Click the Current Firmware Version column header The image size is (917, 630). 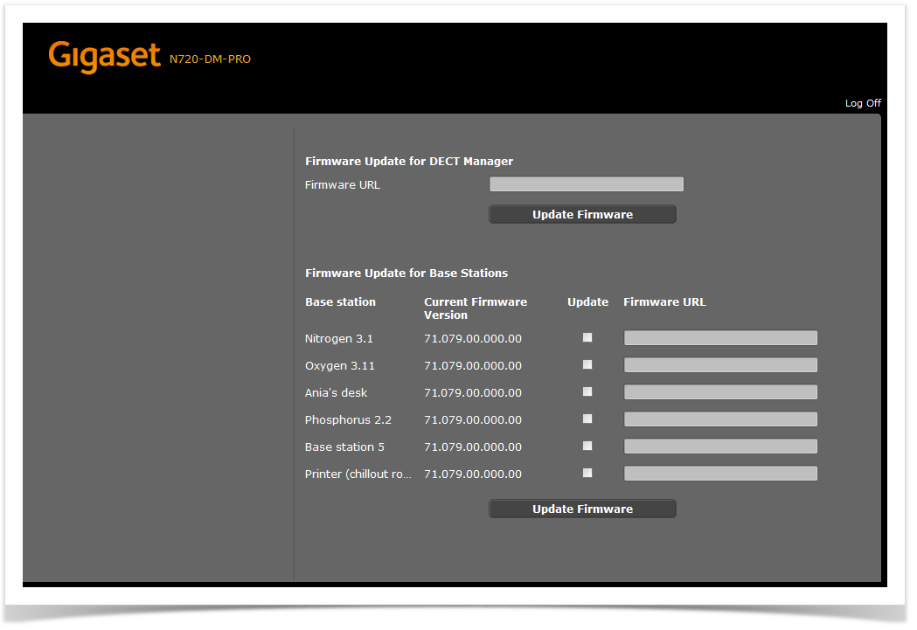click(x=476, y=308)
